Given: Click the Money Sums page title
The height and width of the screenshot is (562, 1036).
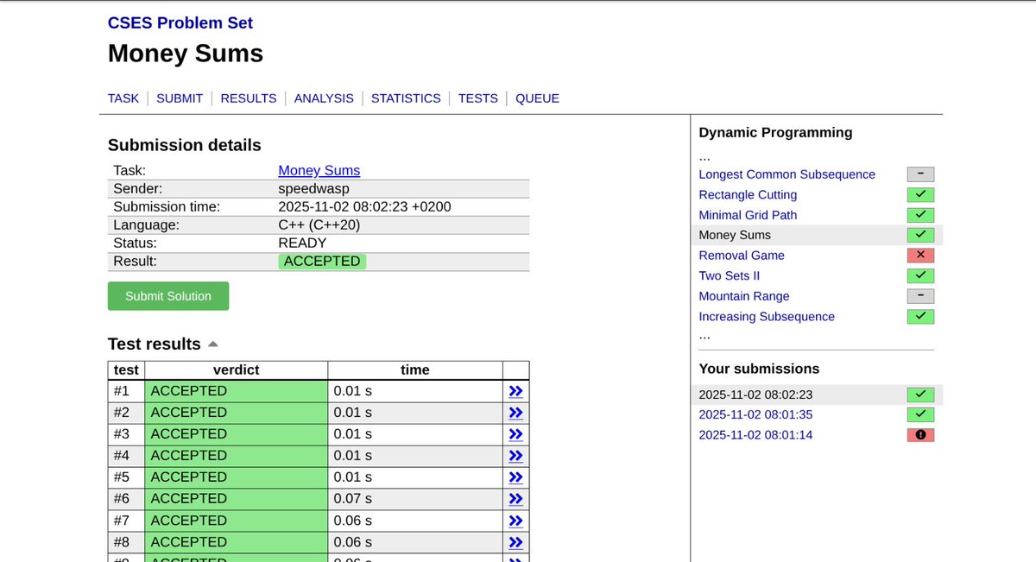Looking at the screenshot, I should 186,54.
